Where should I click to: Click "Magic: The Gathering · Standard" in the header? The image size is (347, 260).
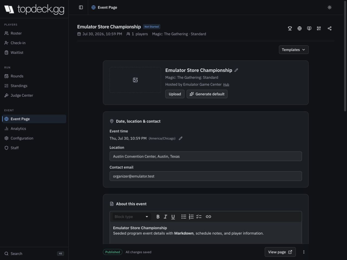[179, 34]
